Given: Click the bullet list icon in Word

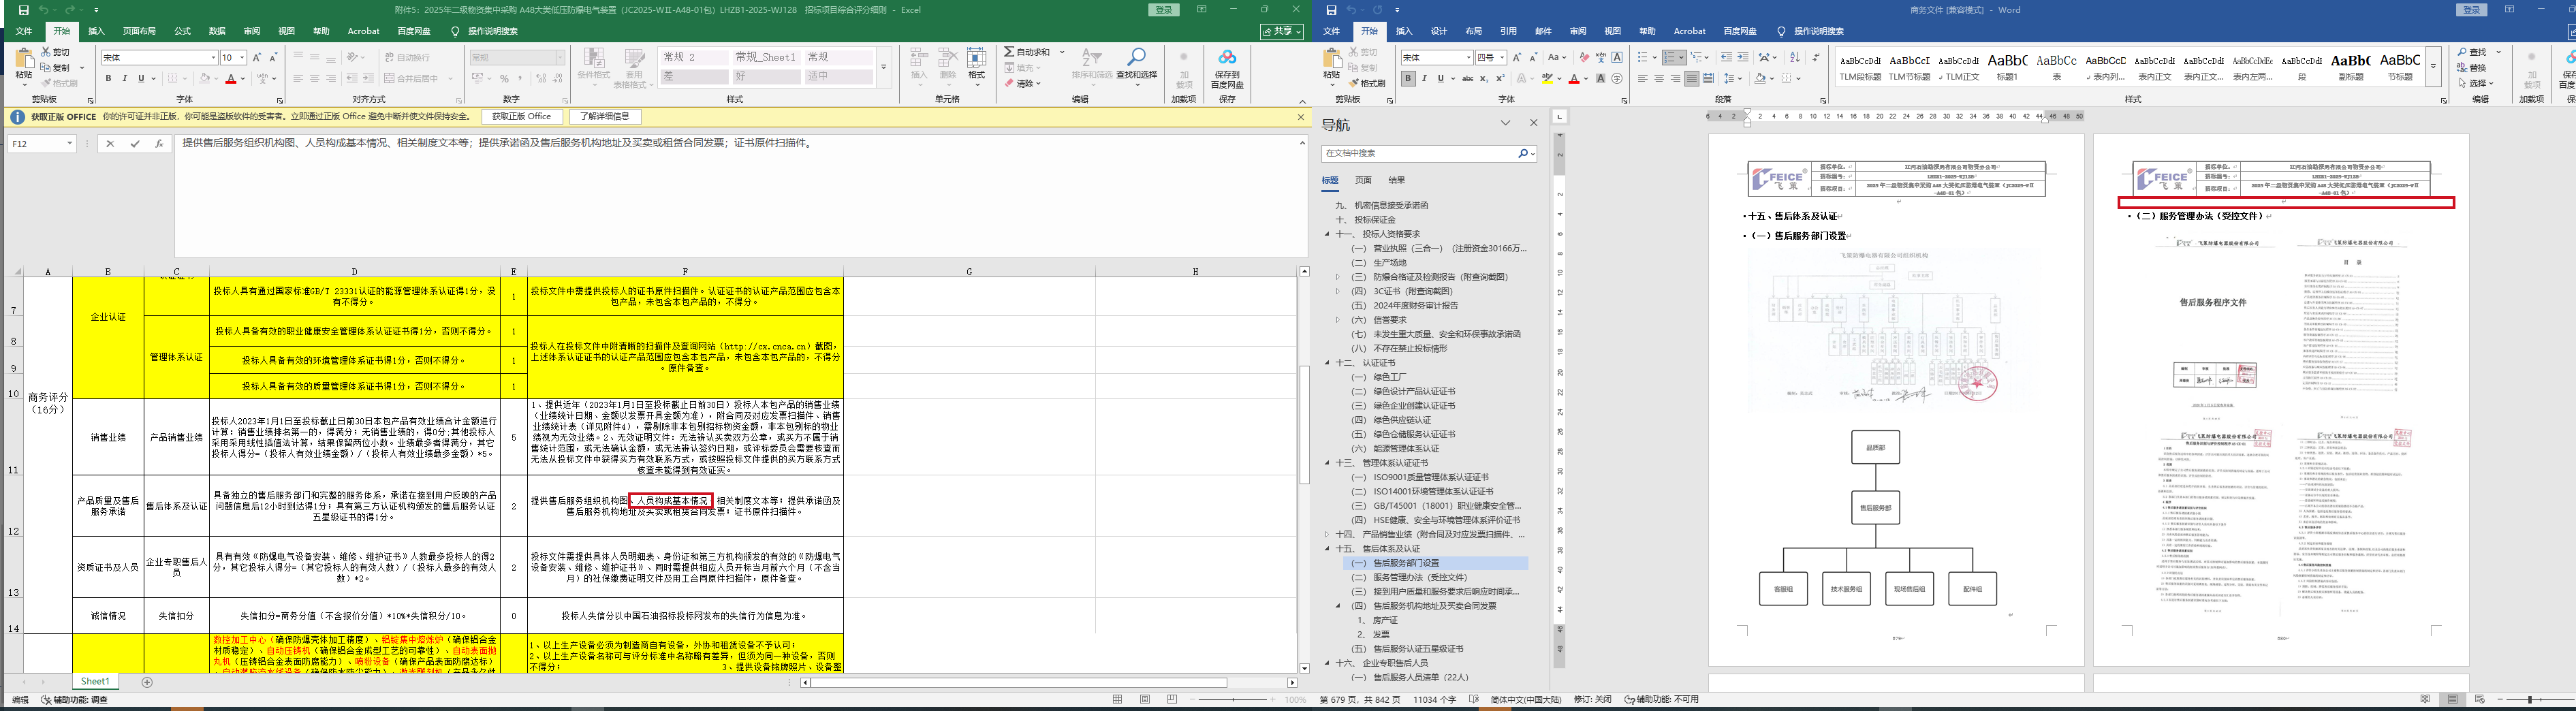Looking at the screenshot, I should (x=1644, y=58).
